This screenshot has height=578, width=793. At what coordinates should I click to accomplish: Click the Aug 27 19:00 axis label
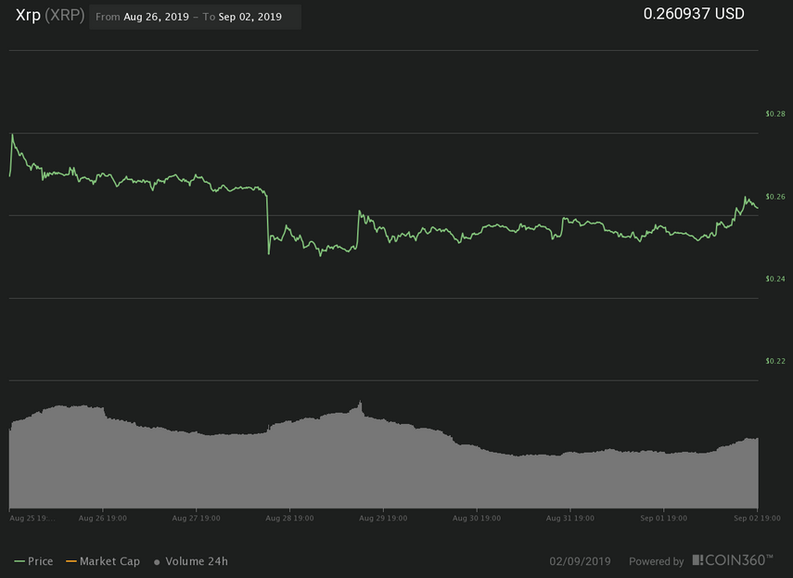coord(197,519)
